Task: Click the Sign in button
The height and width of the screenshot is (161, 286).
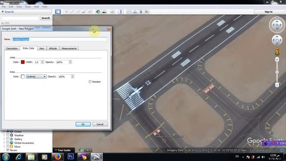Action: [x=268, y=12]
